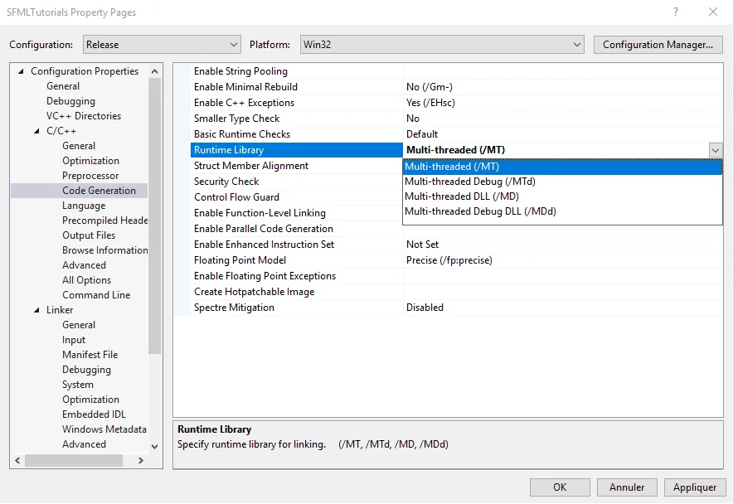Toggle the Runtime Library dropdown arrow

coord(716,150)
